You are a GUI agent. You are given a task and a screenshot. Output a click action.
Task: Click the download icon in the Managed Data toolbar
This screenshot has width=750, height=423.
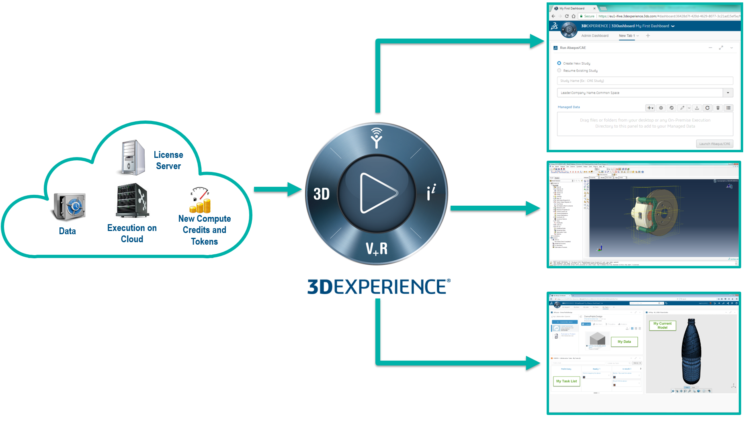pyautogui.click(x=697, y=108)
